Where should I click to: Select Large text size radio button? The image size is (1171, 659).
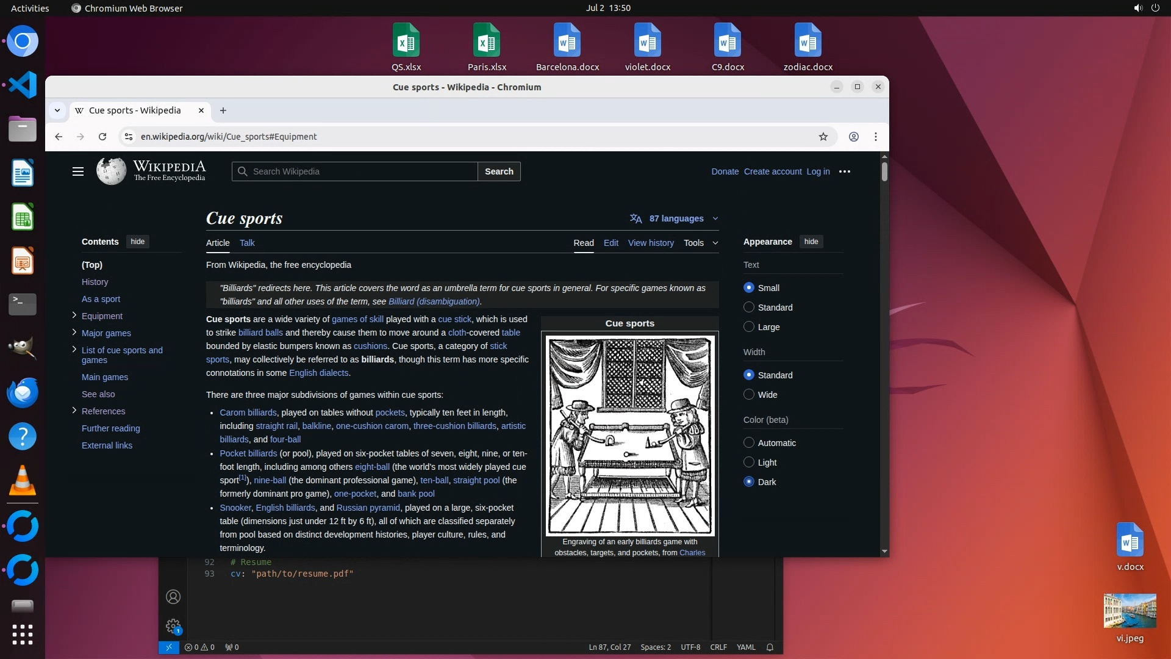[749, 327]
